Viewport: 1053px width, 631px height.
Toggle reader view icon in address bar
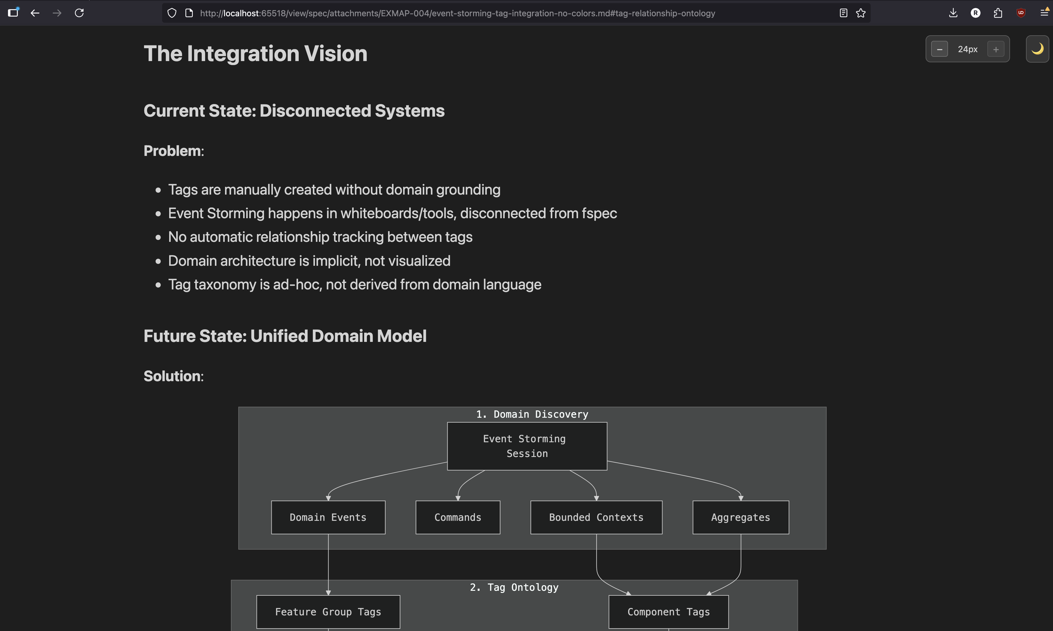843,13
